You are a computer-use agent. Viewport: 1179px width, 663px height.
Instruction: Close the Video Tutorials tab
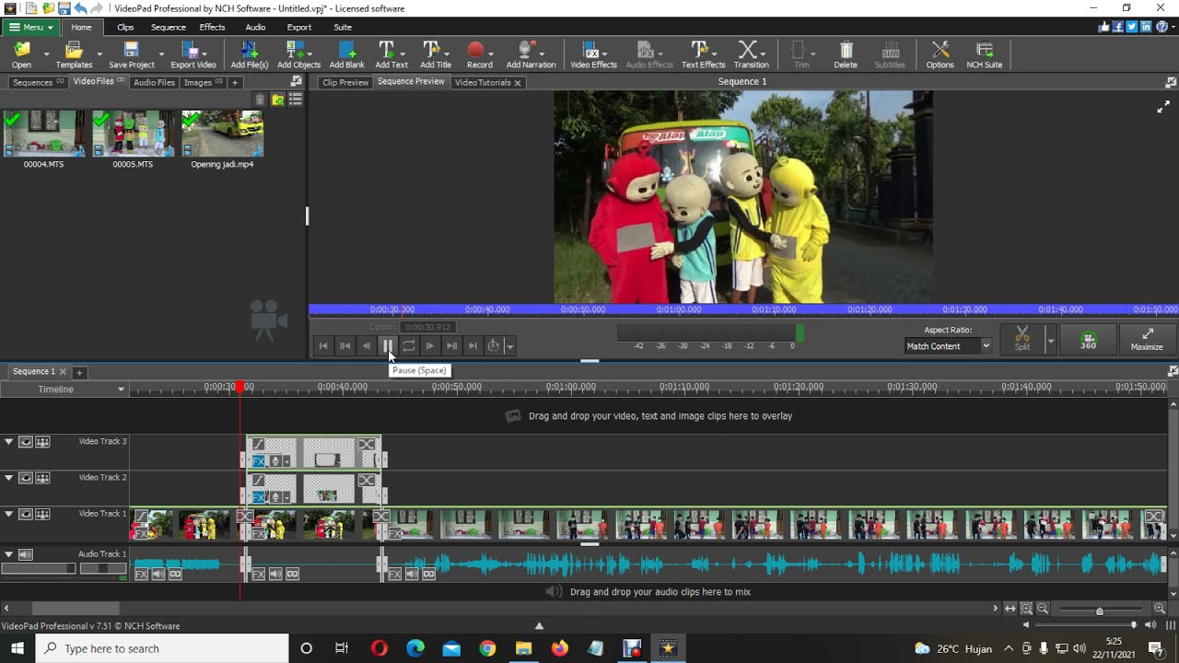[x=518, y=83]
